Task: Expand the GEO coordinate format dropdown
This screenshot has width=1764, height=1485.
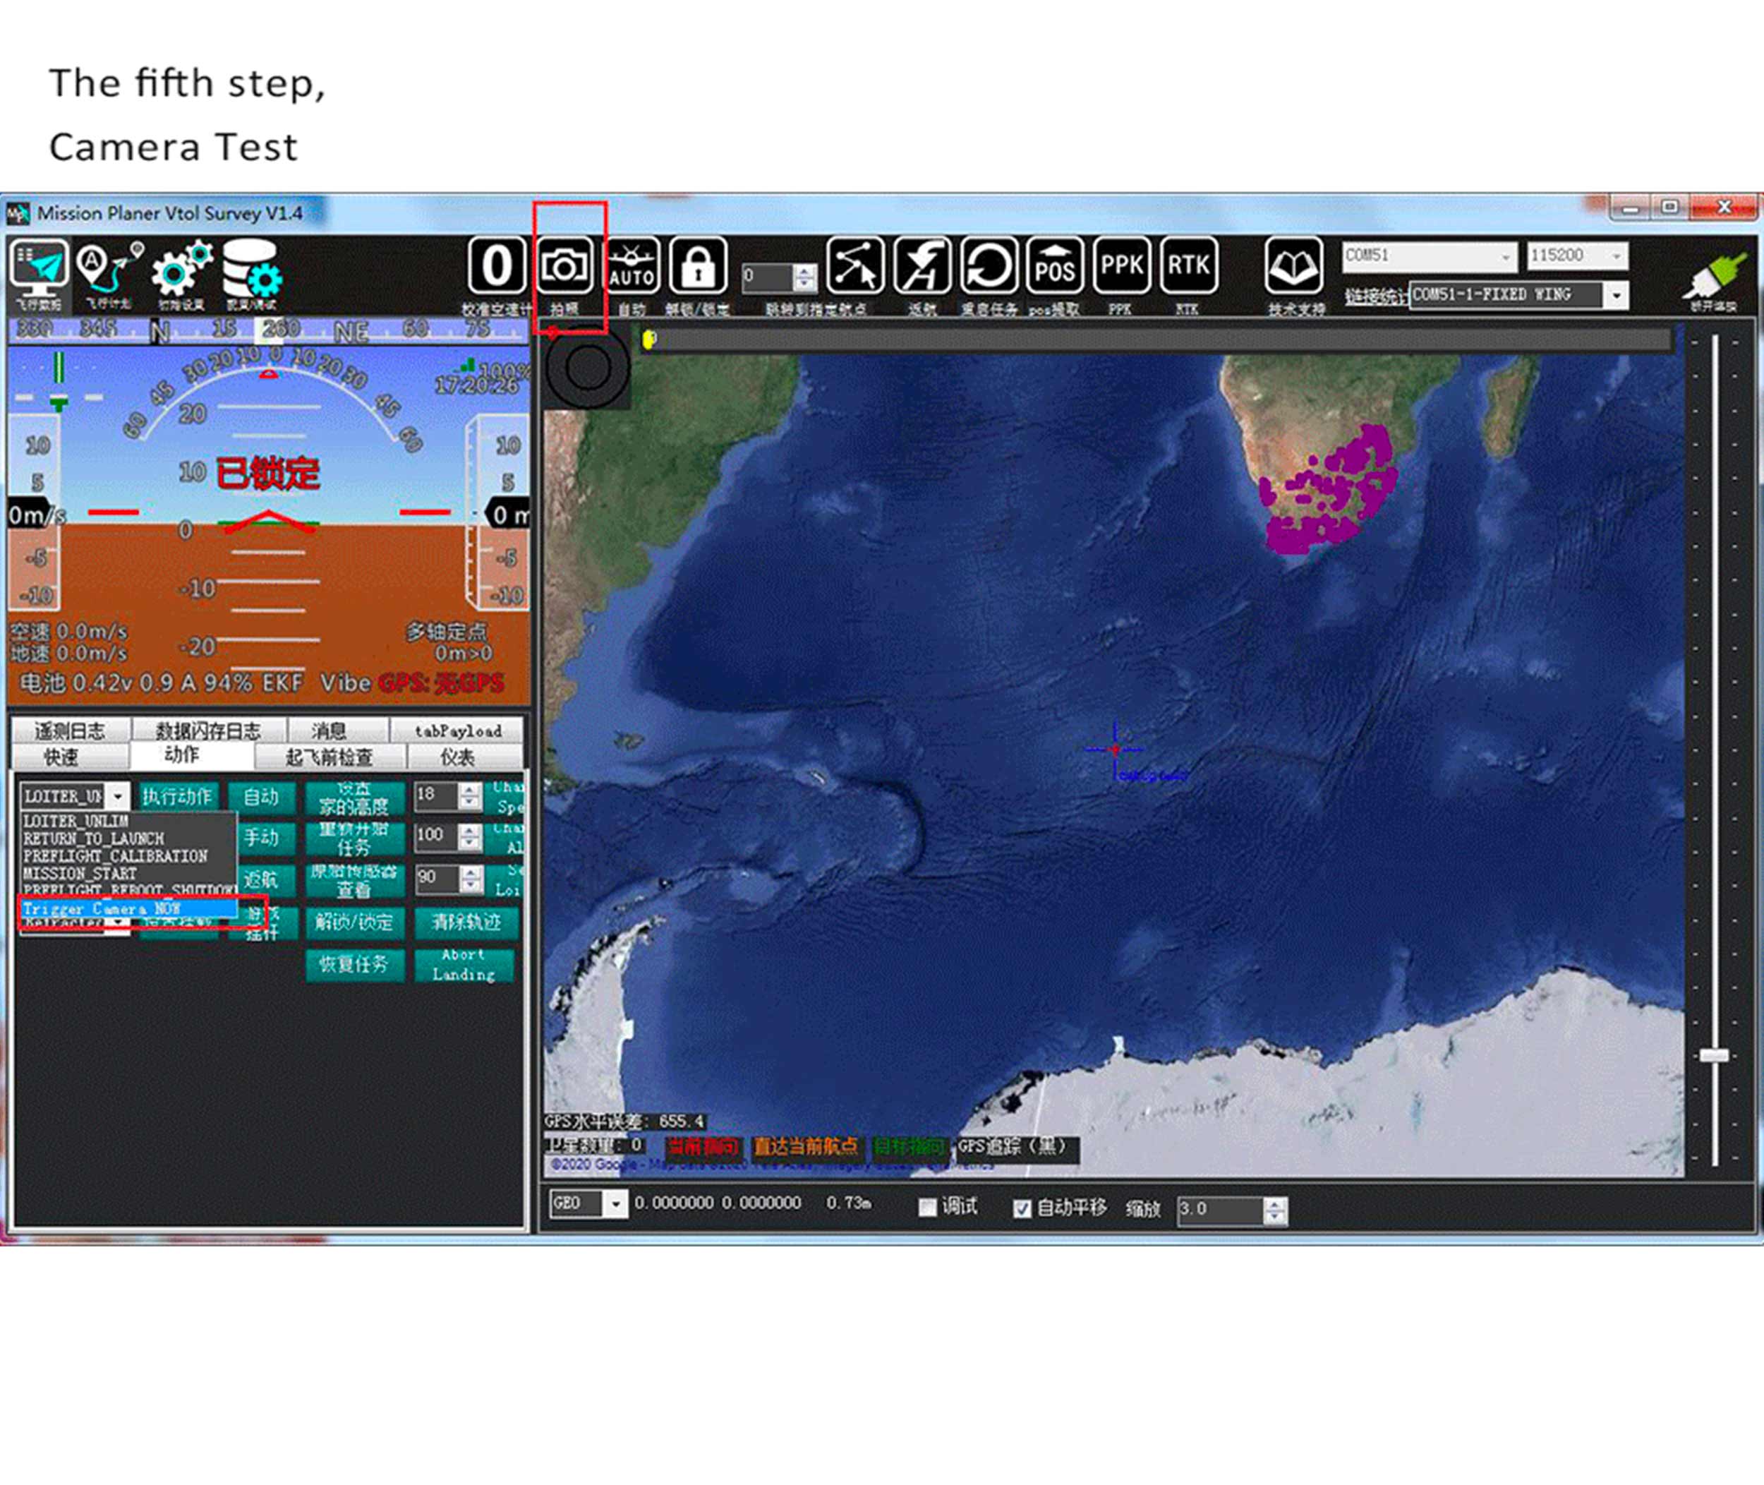Action: coord(616,1204)
